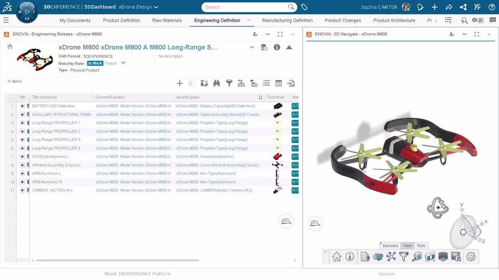The height and width of the screenshot is (280, 499).
Task: Click the Search input field
Action: (245, 7)
